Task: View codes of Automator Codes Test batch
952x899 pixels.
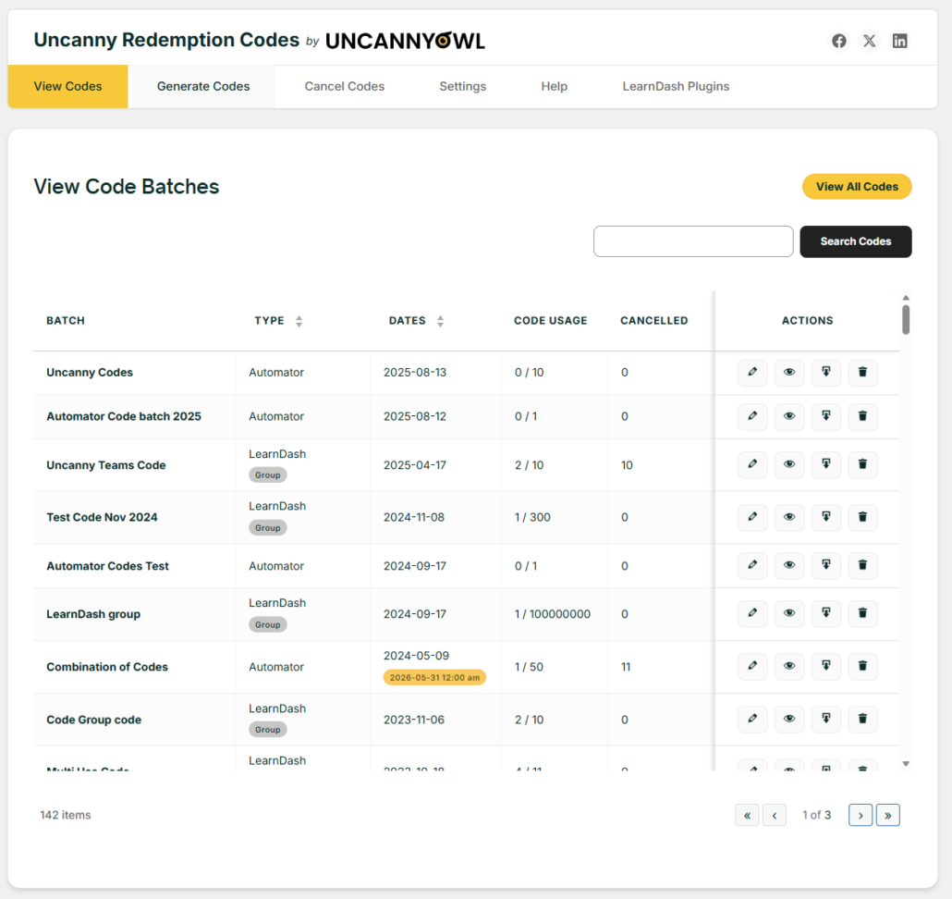Action: (789, 565)
